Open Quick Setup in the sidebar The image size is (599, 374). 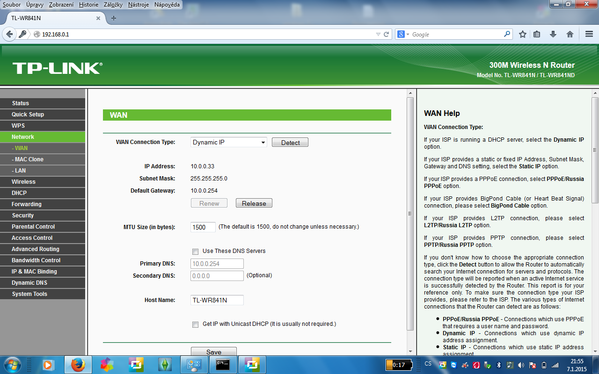pos(43,115)
